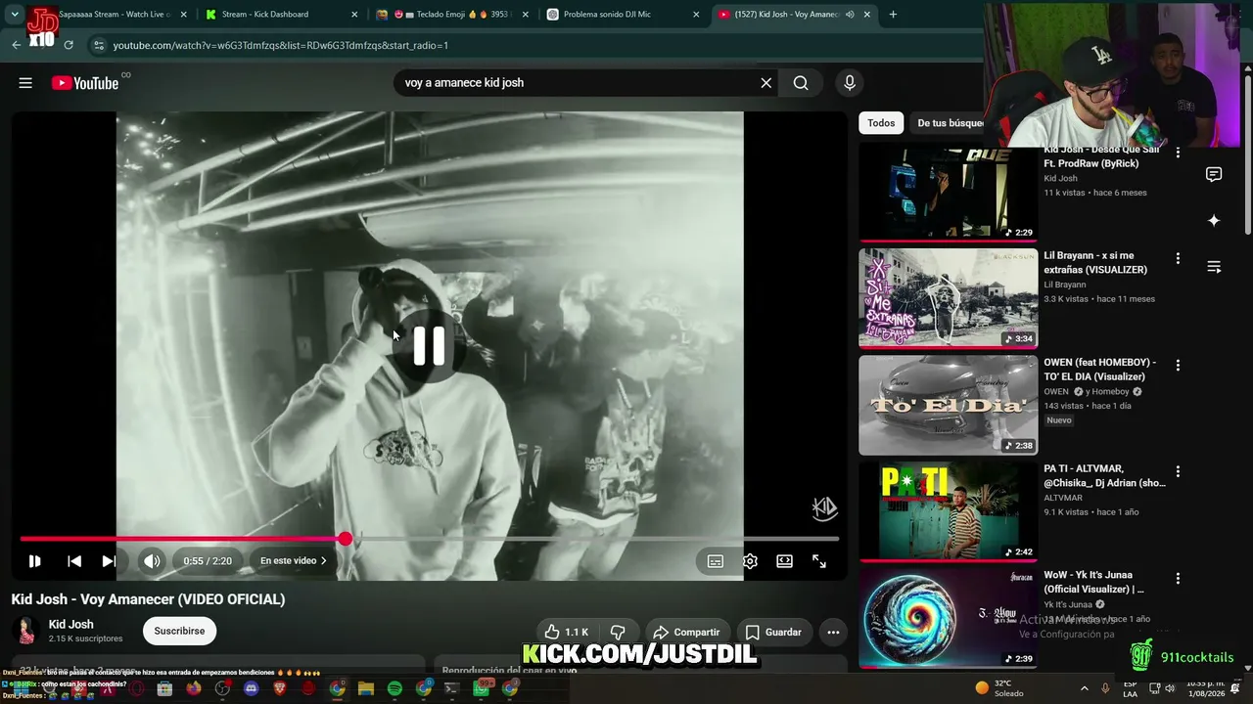Image resolution: width=1253 pixels, height=704 pixels.
Task: Open Kid Josh's channel avatar
Action: pyautogui.click(x=26, y=632)
